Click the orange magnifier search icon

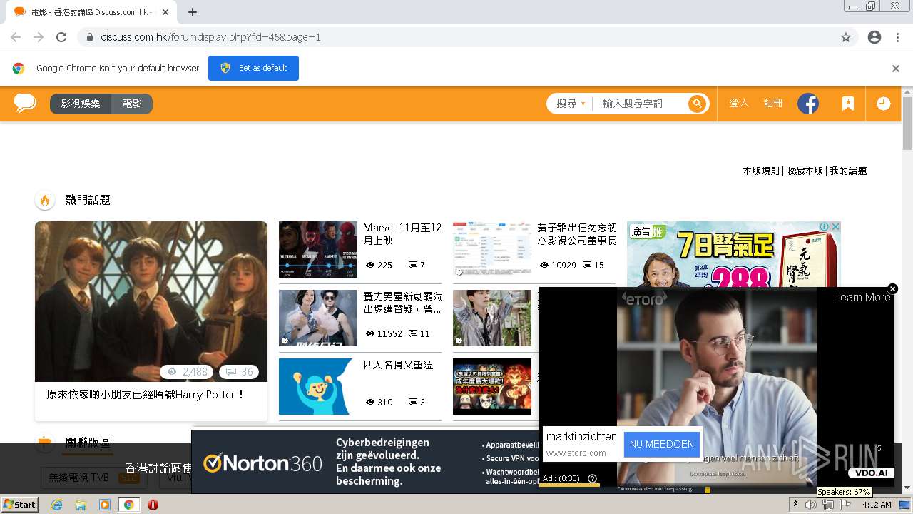click(x=697, y=104)
